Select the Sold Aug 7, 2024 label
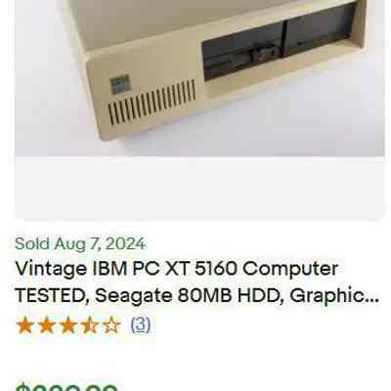This screenshot has width=391, height=391. tap(80, 243)
